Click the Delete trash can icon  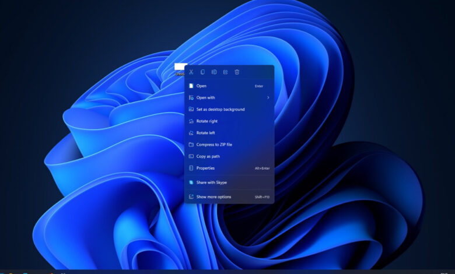click(x=237, y=72)
